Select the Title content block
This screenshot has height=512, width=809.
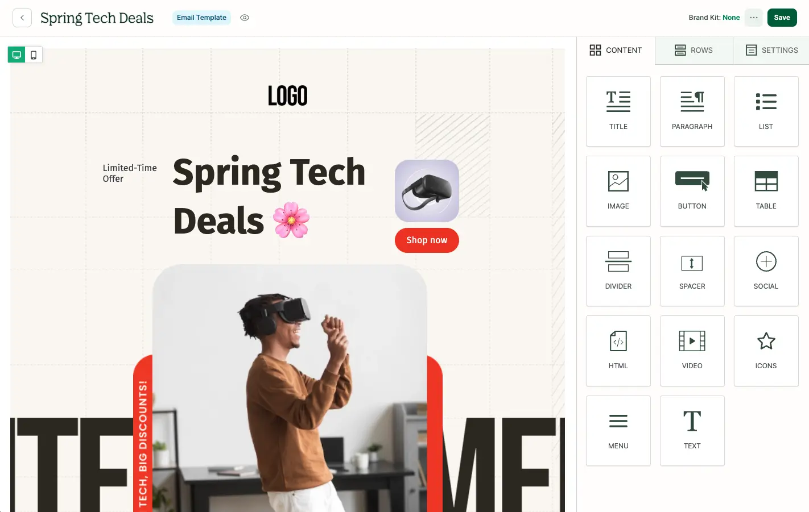[x=618, y=111]
